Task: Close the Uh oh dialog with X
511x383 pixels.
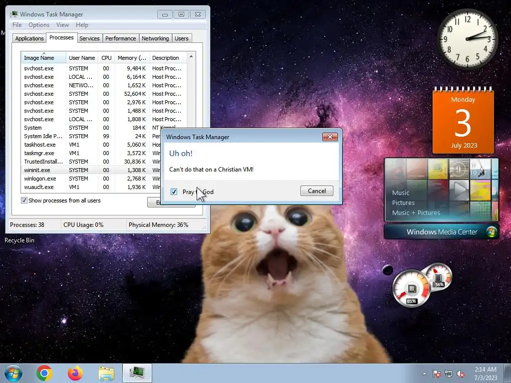Action: [330, 137]
